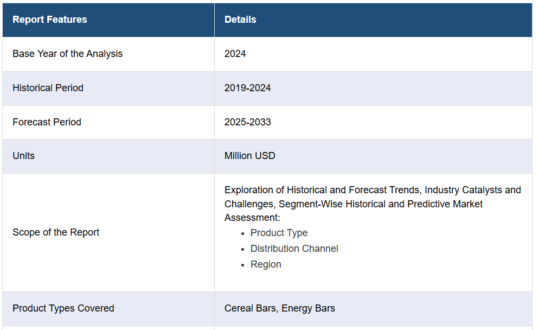This screenshot has width=538, height=330.
Task: Select the Historical Period row label
Action: pyautogui.click(x=48, y=88)
